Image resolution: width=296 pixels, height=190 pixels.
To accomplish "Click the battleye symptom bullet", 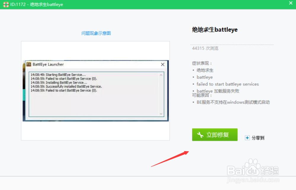I will pos(205,77).
